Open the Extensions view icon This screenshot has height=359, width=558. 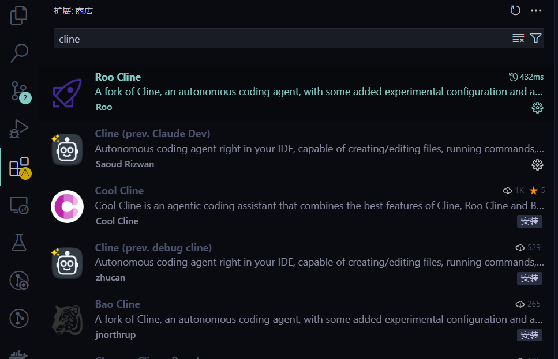19,167
